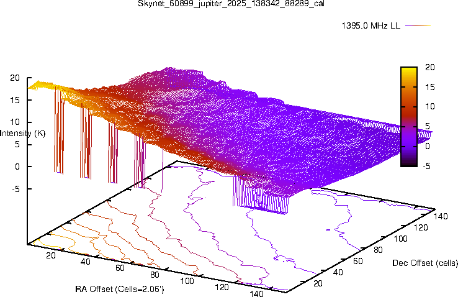
Task: Select Dec Offset axis tick 40
Action: pyautogui.click(x=338, y=272)
